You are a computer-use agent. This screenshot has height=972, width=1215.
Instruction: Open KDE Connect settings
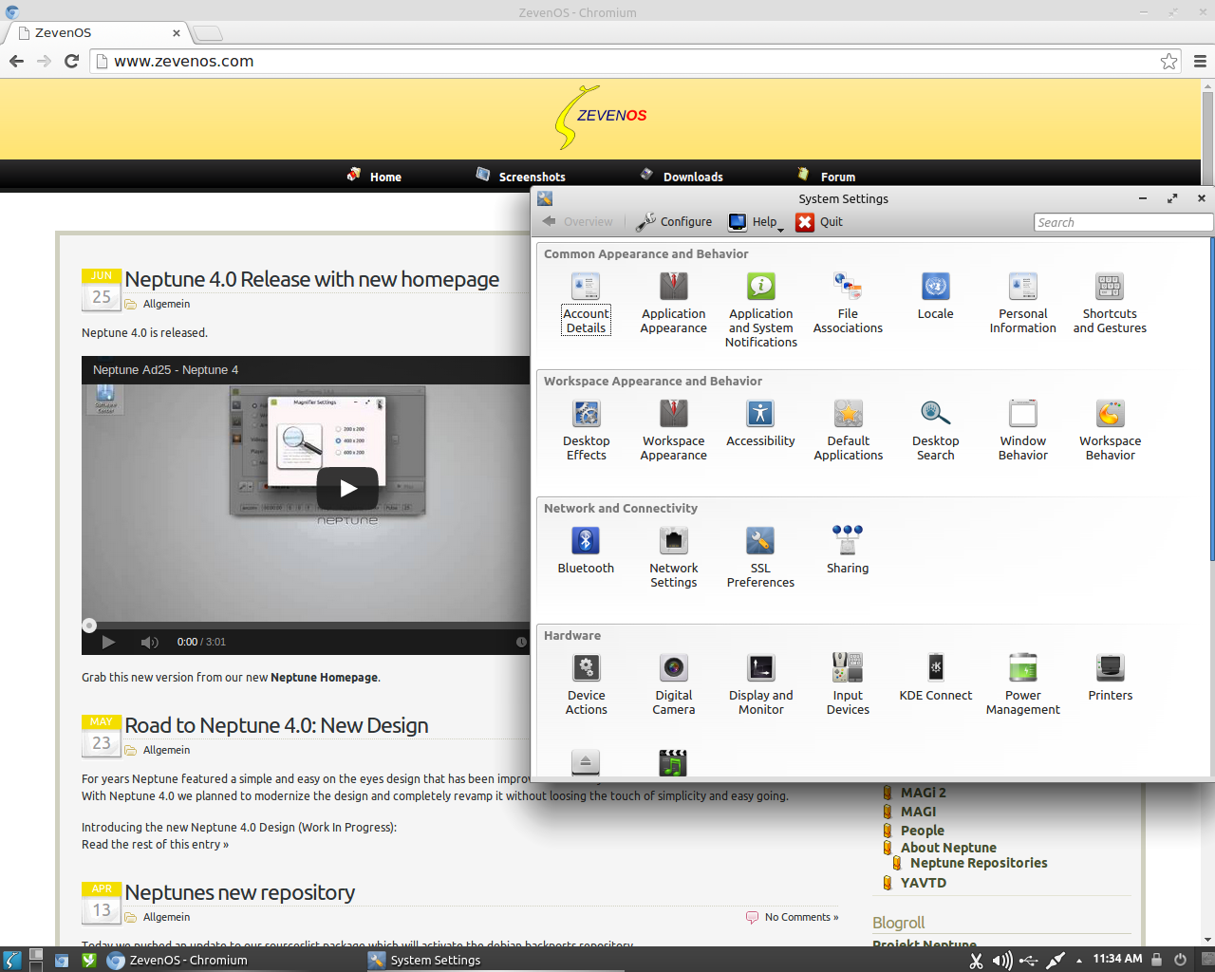point(935,677)
